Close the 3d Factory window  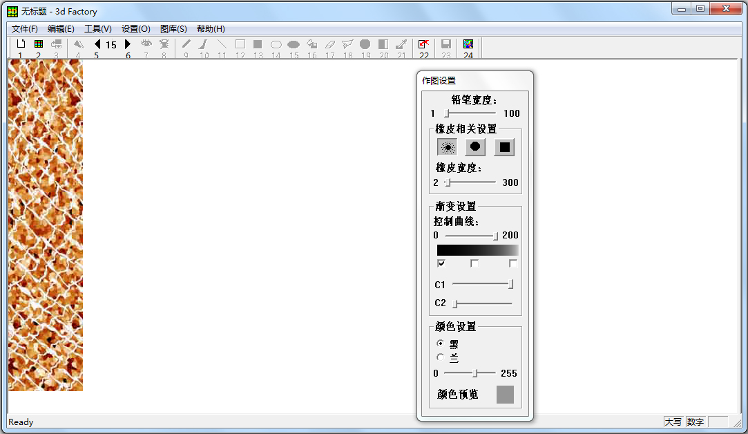(726, 9)
